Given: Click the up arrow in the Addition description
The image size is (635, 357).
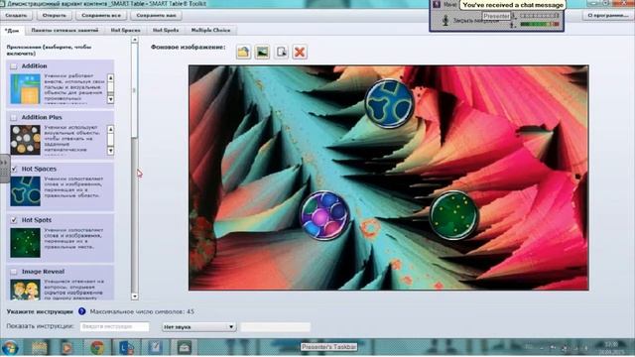Looking at the screenshot, I should [x=110, y=77].
